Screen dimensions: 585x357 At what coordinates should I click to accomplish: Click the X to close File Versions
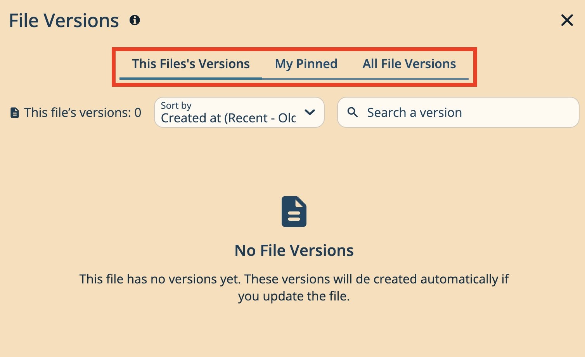pyautogui.click(x=567, y=20)
